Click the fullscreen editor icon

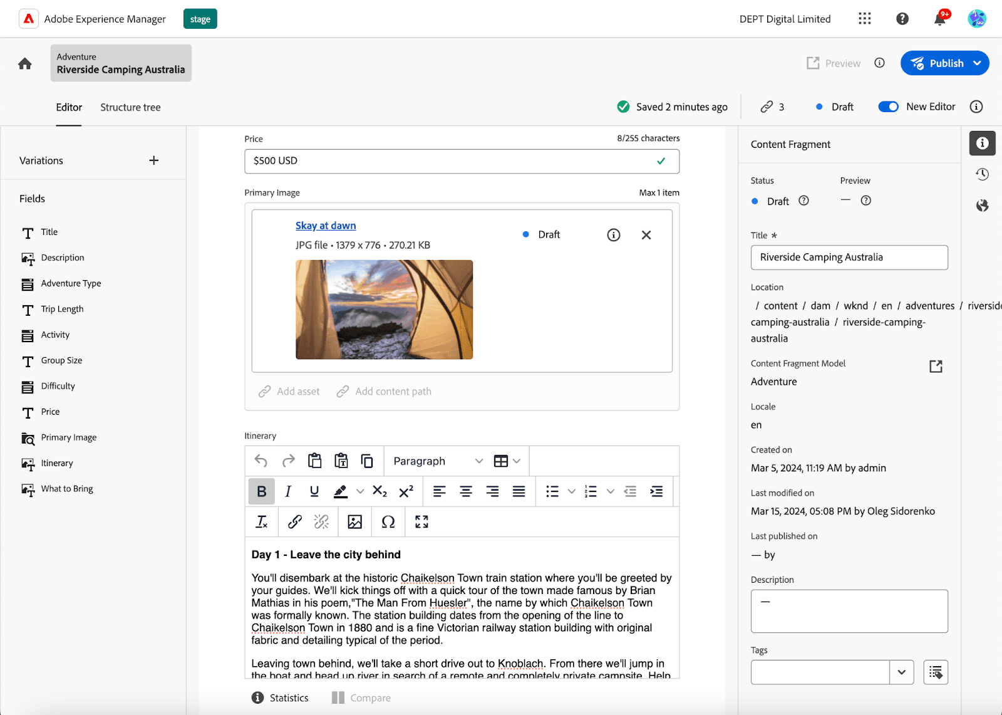tap(421, 522)
